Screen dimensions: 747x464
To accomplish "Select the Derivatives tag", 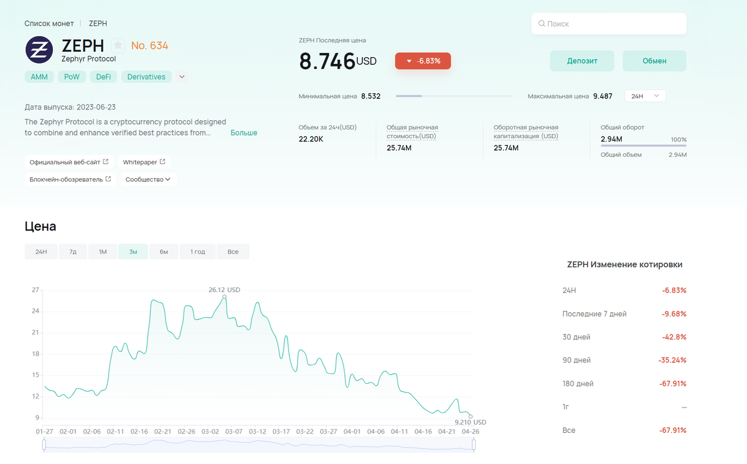I will click(x=146, y=77).
